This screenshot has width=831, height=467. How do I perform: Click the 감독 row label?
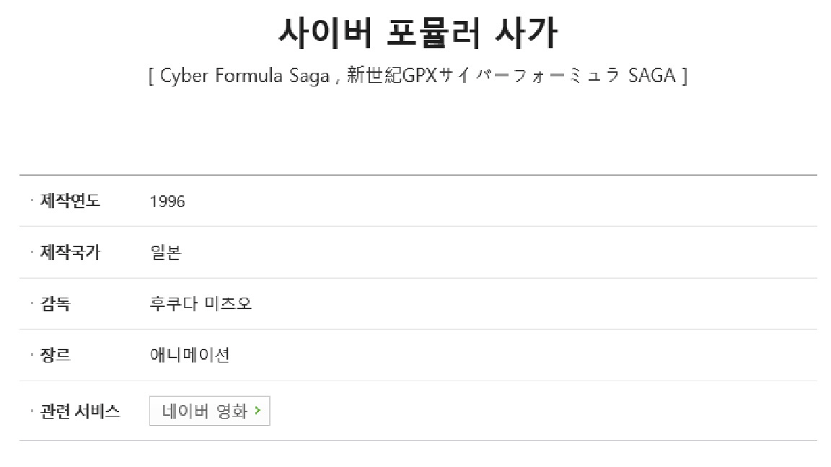(55, 304)
